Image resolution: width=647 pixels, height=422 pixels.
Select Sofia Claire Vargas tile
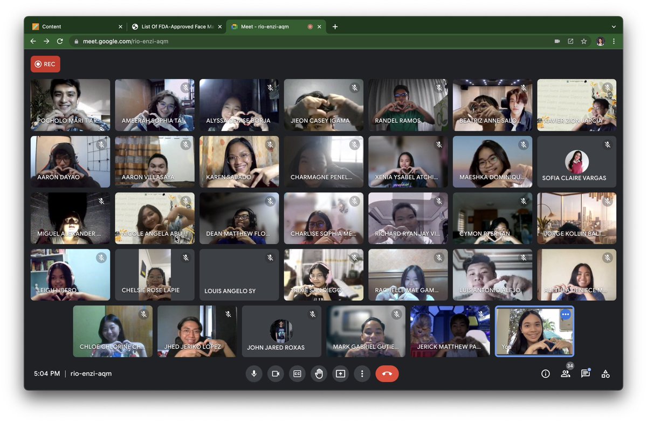[x=576, y=162]
